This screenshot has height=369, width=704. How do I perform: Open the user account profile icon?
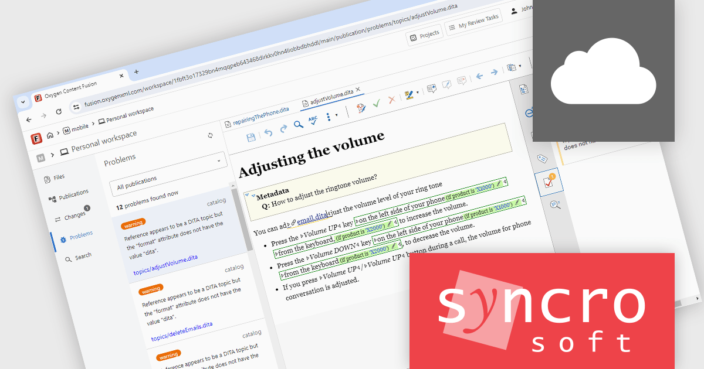tap(515, 11)
